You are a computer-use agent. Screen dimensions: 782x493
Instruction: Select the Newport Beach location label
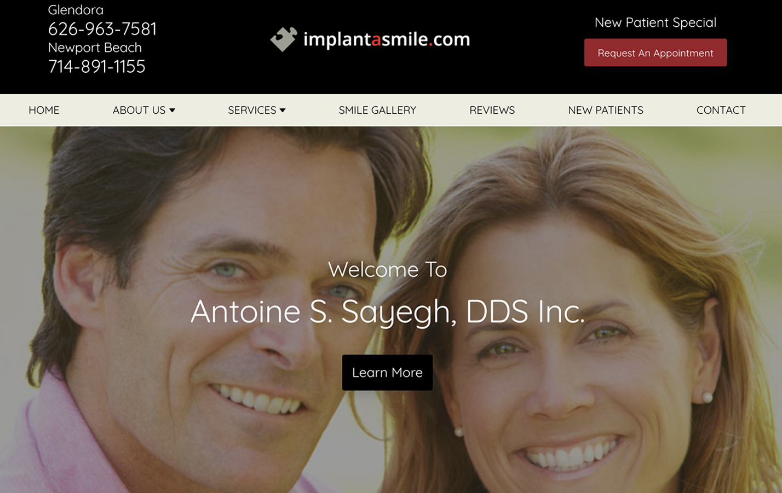95,48
